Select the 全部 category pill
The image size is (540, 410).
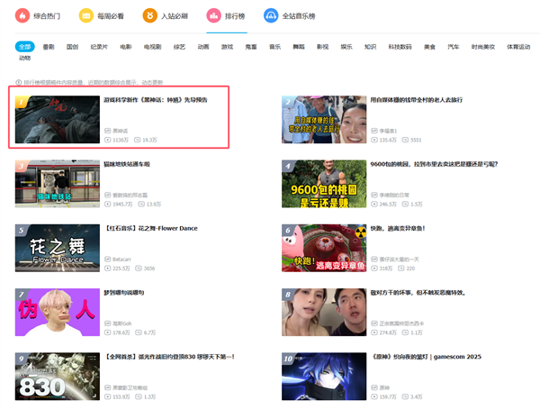point(25,47)
